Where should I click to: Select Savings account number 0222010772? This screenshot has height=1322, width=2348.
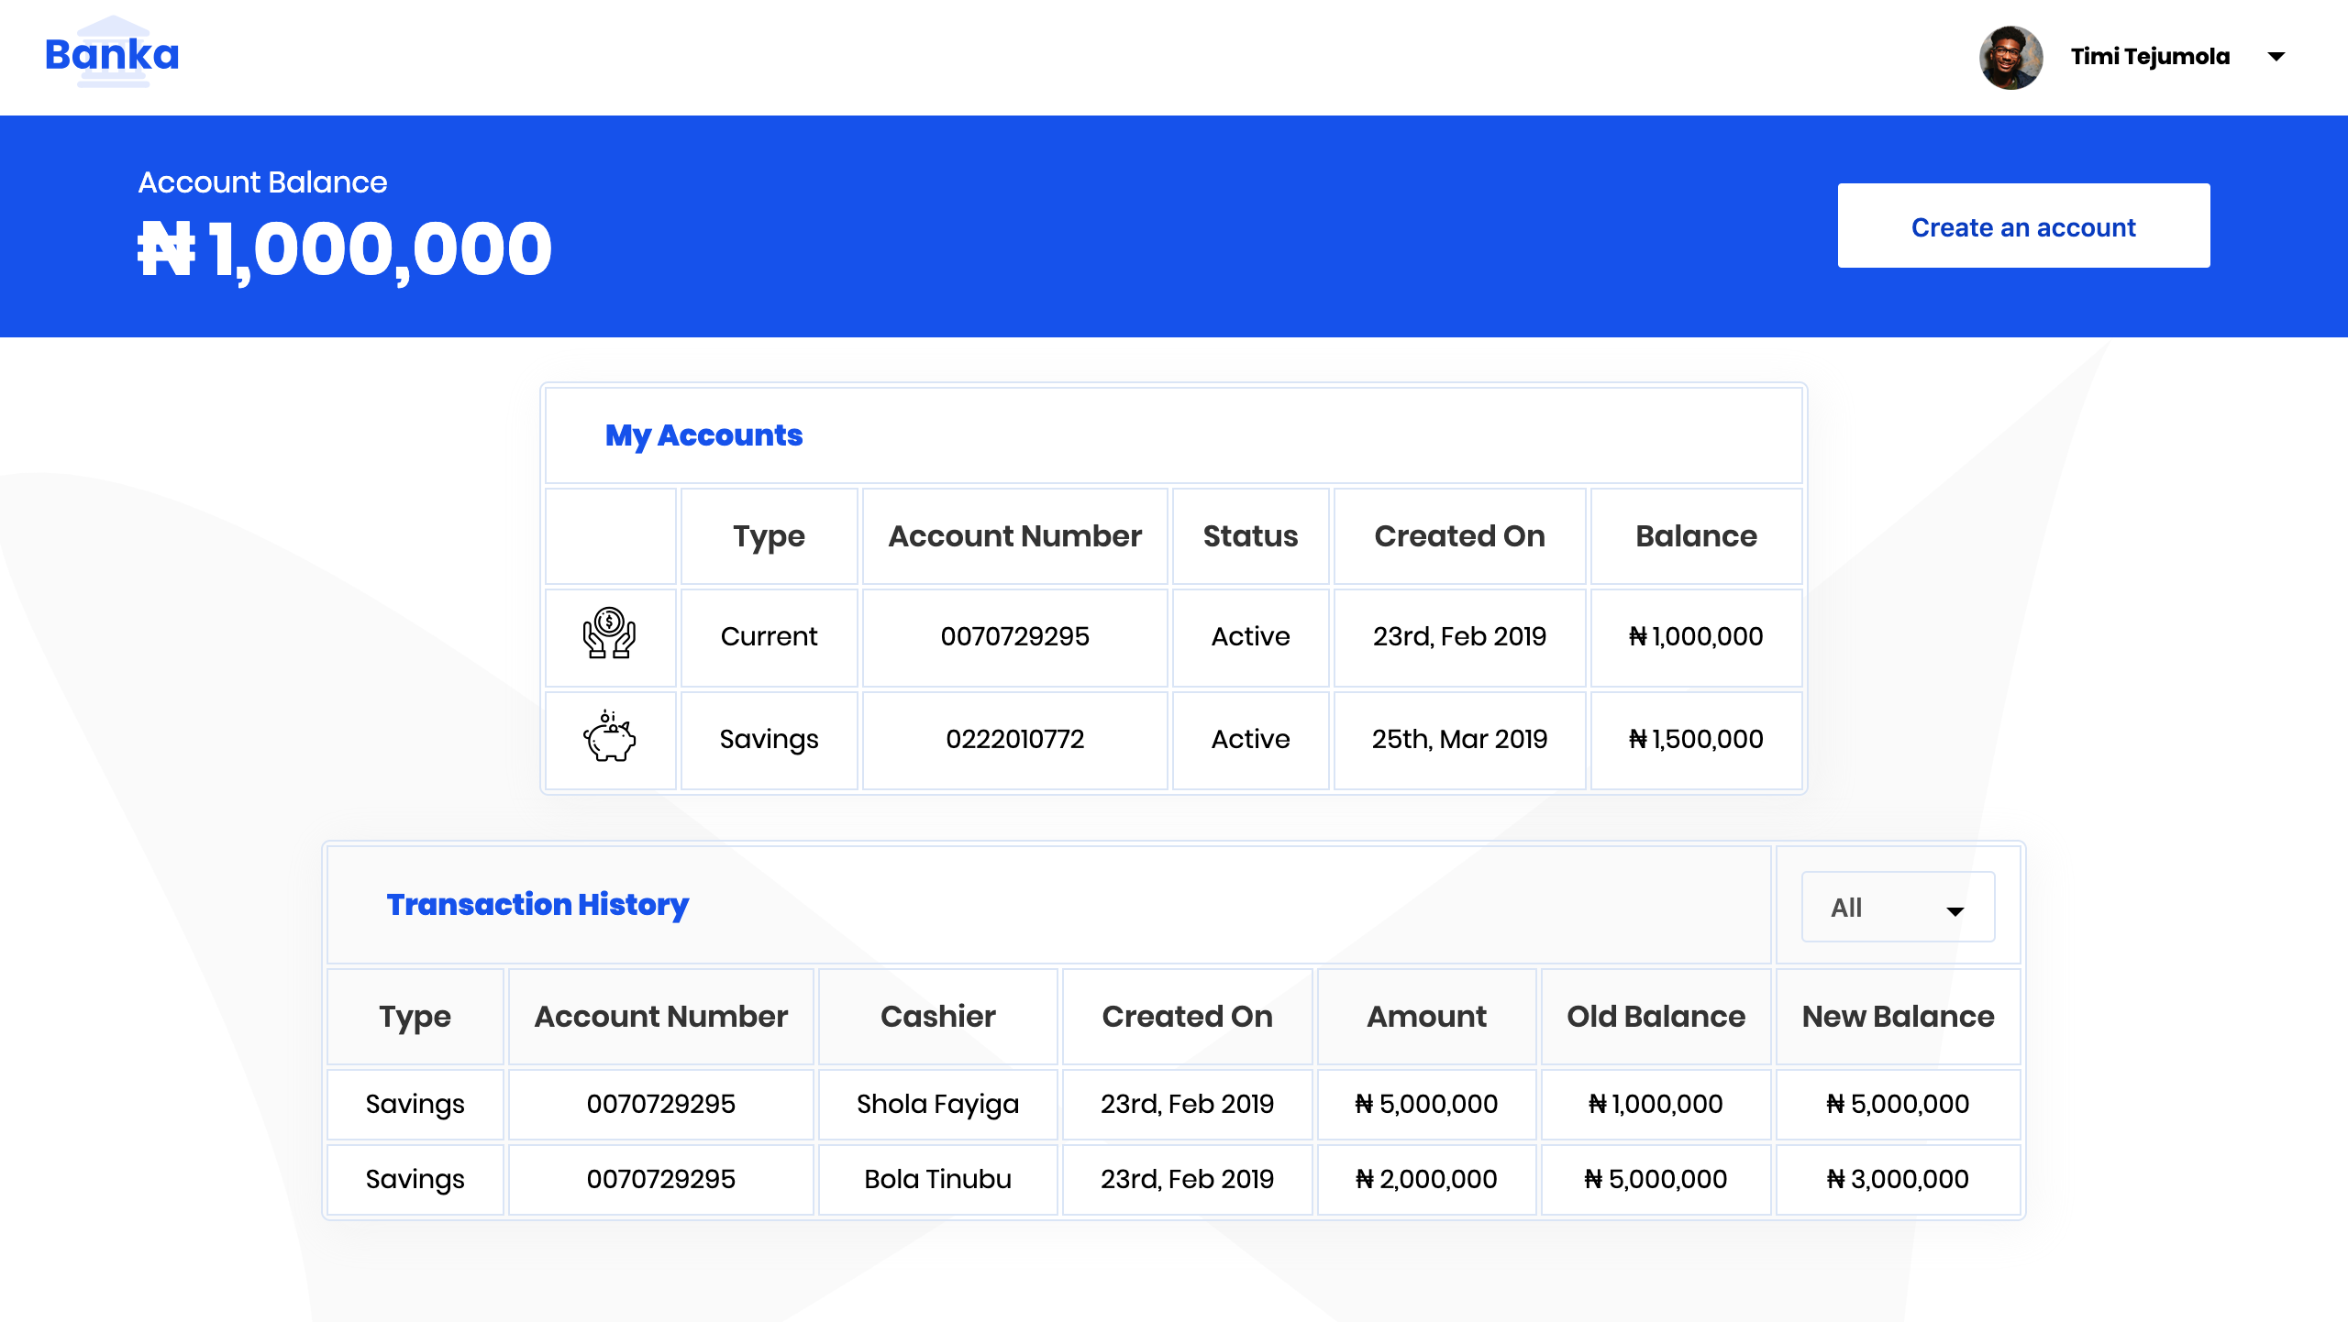(x=1014, y=739)
